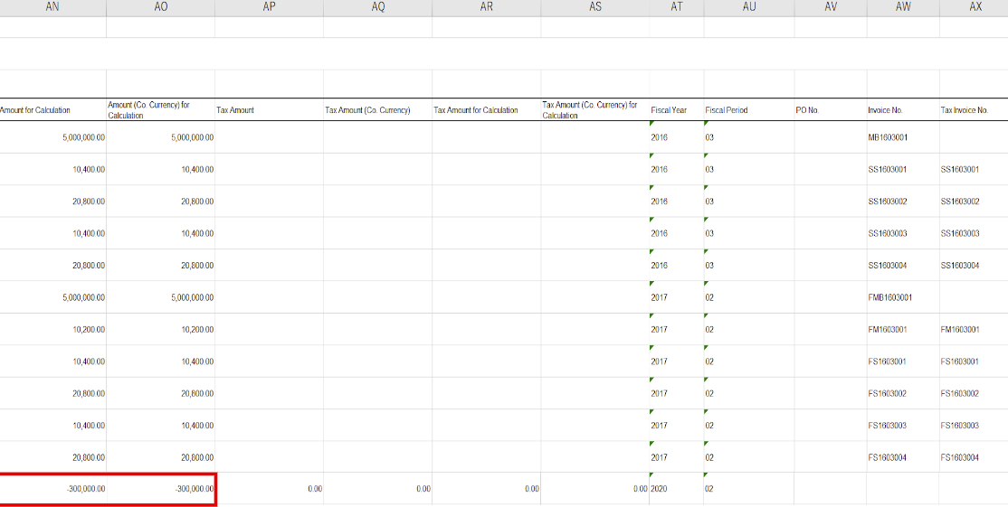Click the 'Amount (Co. Currency) for Calculation' heading cell

pos(161,109)
